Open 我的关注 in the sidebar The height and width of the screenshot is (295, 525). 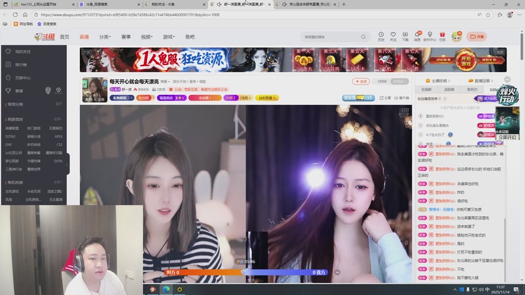click(23, 52)
